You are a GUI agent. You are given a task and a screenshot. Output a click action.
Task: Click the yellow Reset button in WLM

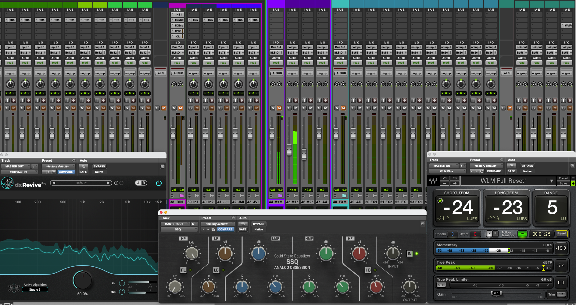[562, 234]
